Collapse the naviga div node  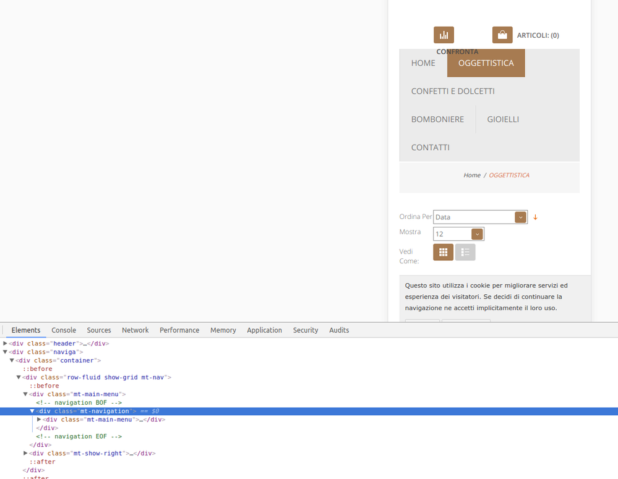(6, 352)
